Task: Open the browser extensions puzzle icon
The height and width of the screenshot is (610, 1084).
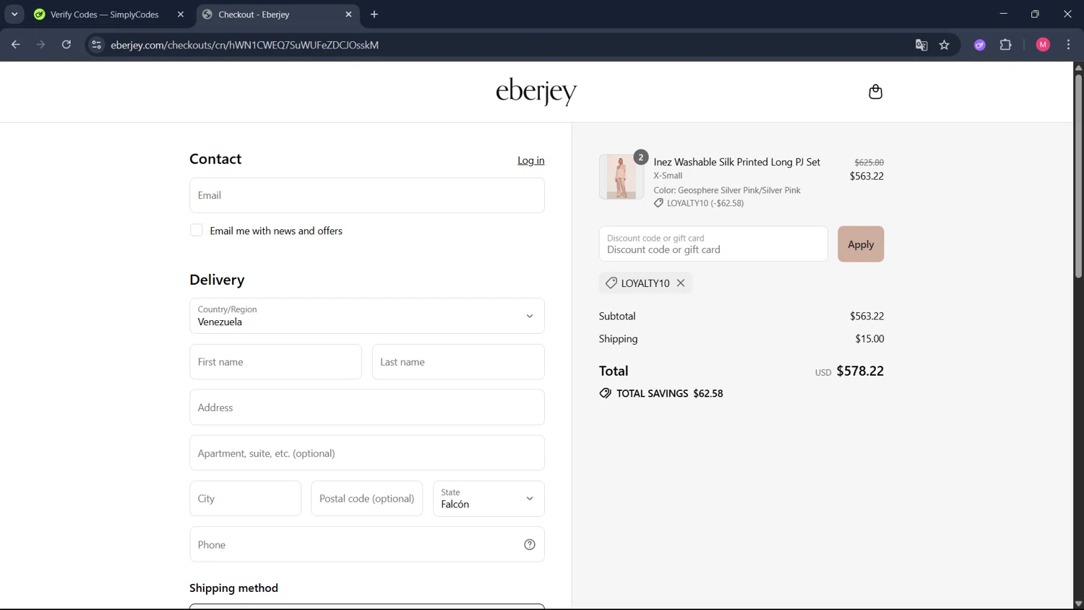Action: tap(1005, 45)
